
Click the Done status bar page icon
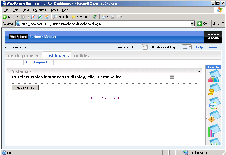tap(4, 153)
